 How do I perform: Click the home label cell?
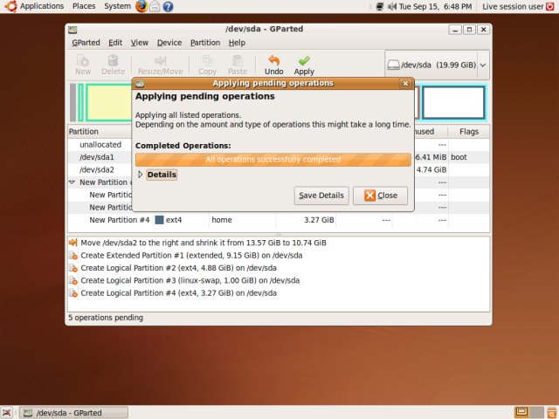(x=222, y=220)
